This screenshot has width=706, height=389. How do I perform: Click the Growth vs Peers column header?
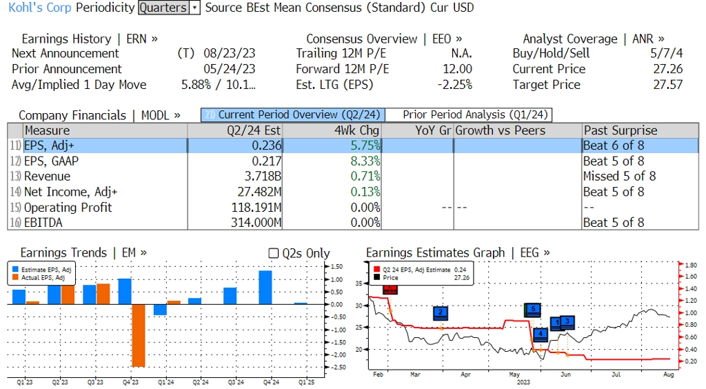coord(517,130)
